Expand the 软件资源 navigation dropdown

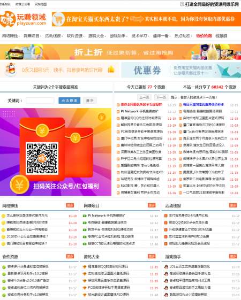point(76,36)
